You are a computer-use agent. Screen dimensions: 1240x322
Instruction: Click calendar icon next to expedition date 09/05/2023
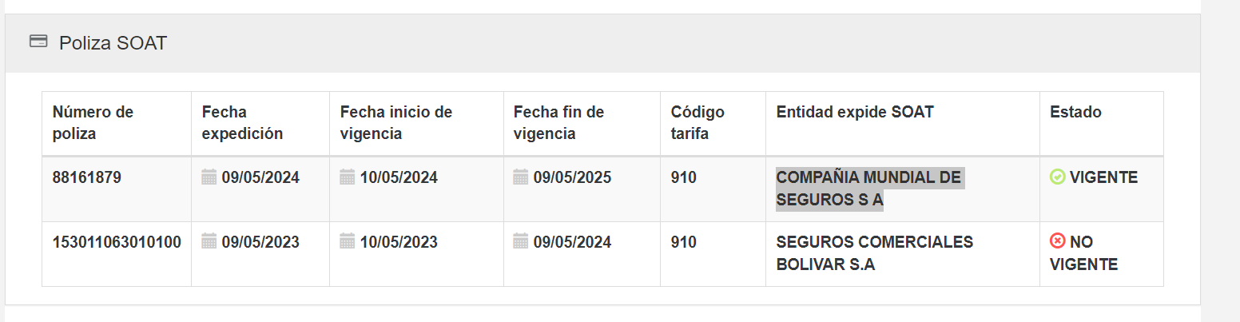209,241
